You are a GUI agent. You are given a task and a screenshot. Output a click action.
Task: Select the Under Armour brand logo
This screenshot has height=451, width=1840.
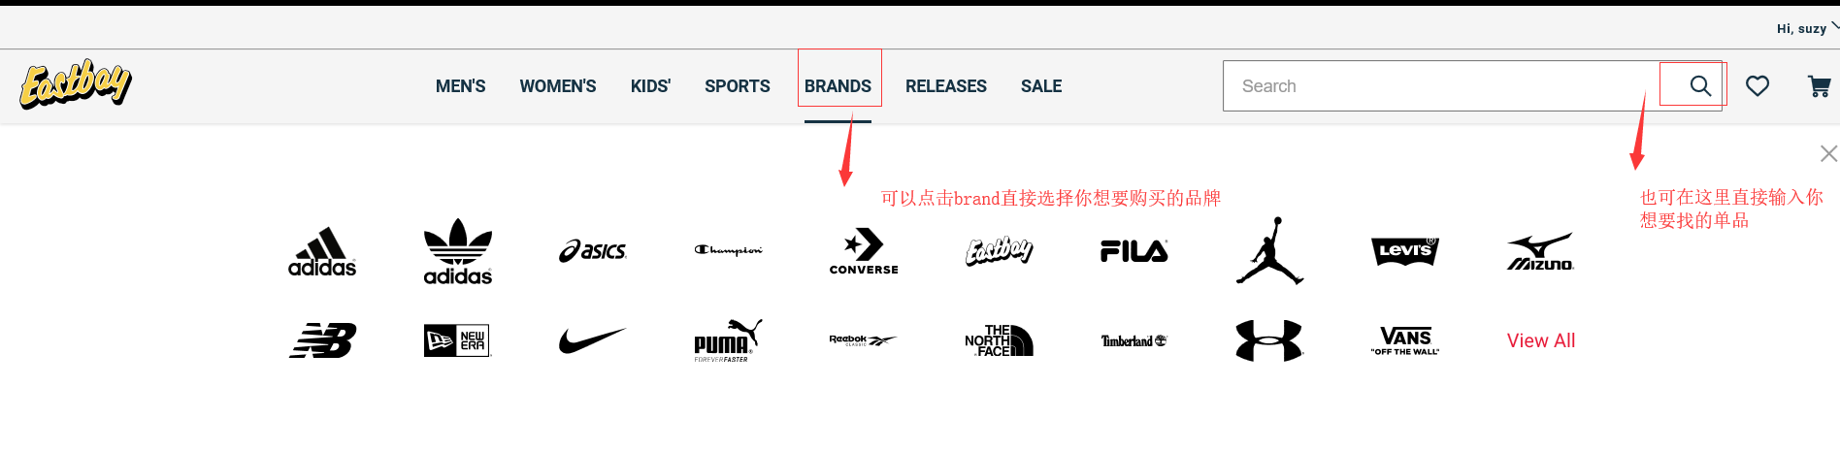tap(1269, 340)
